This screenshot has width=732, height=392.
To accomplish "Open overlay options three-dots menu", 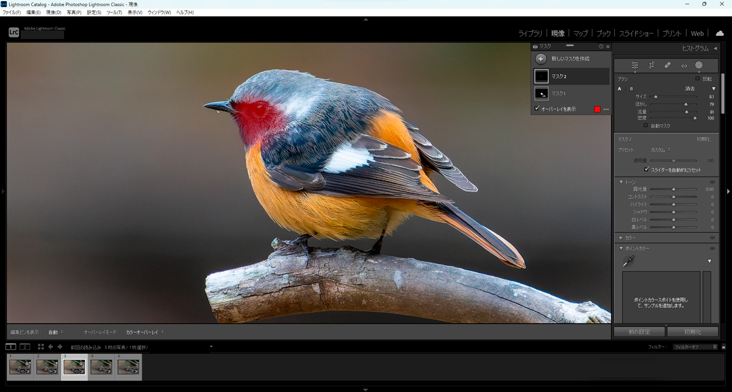I will pos(606,109).
